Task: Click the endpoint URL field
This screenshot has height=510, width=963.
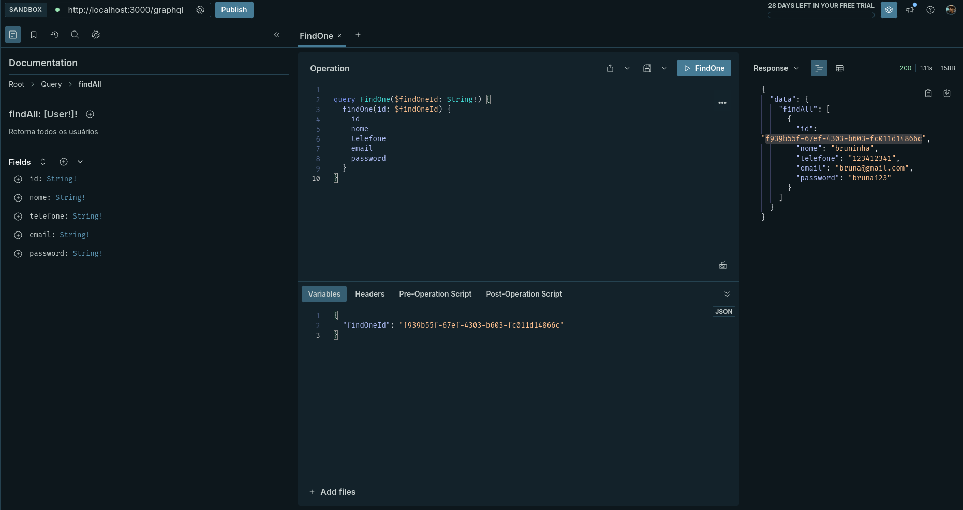Action: pyautogui.click(x=126, y=10)
